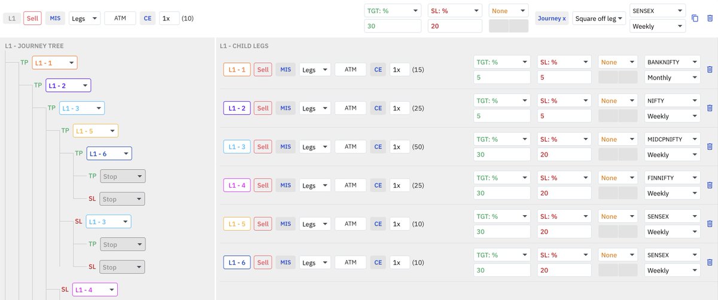The width and height of the screenshot is (718, 300).
Task: Open first TP Stop dropdown under L1 - 6
Action: coord(123,176)
